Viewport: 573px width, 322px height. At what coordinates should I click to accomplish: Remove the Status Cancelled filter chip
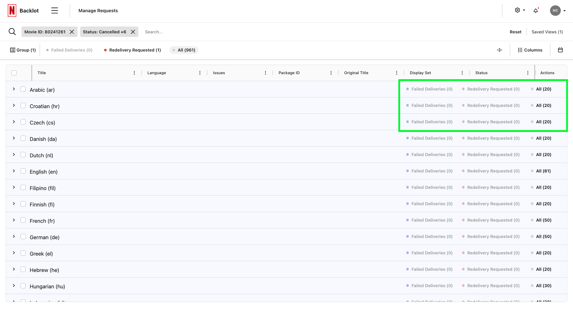tap(133, 32)
